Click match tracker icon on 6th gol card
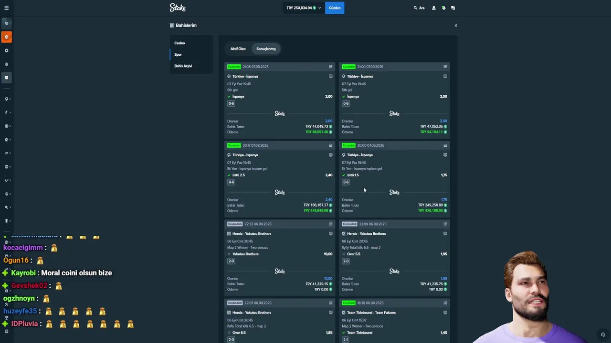 coord(330,76)
